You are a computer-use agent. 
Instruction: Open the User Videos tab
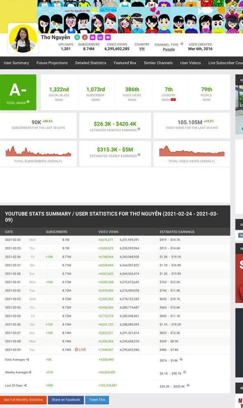coord(190,63)
